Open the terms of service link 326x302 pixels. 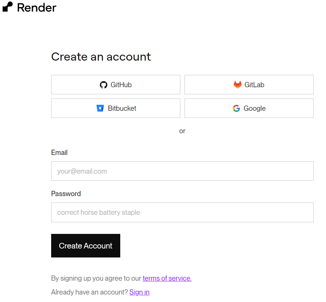(167, 278)
